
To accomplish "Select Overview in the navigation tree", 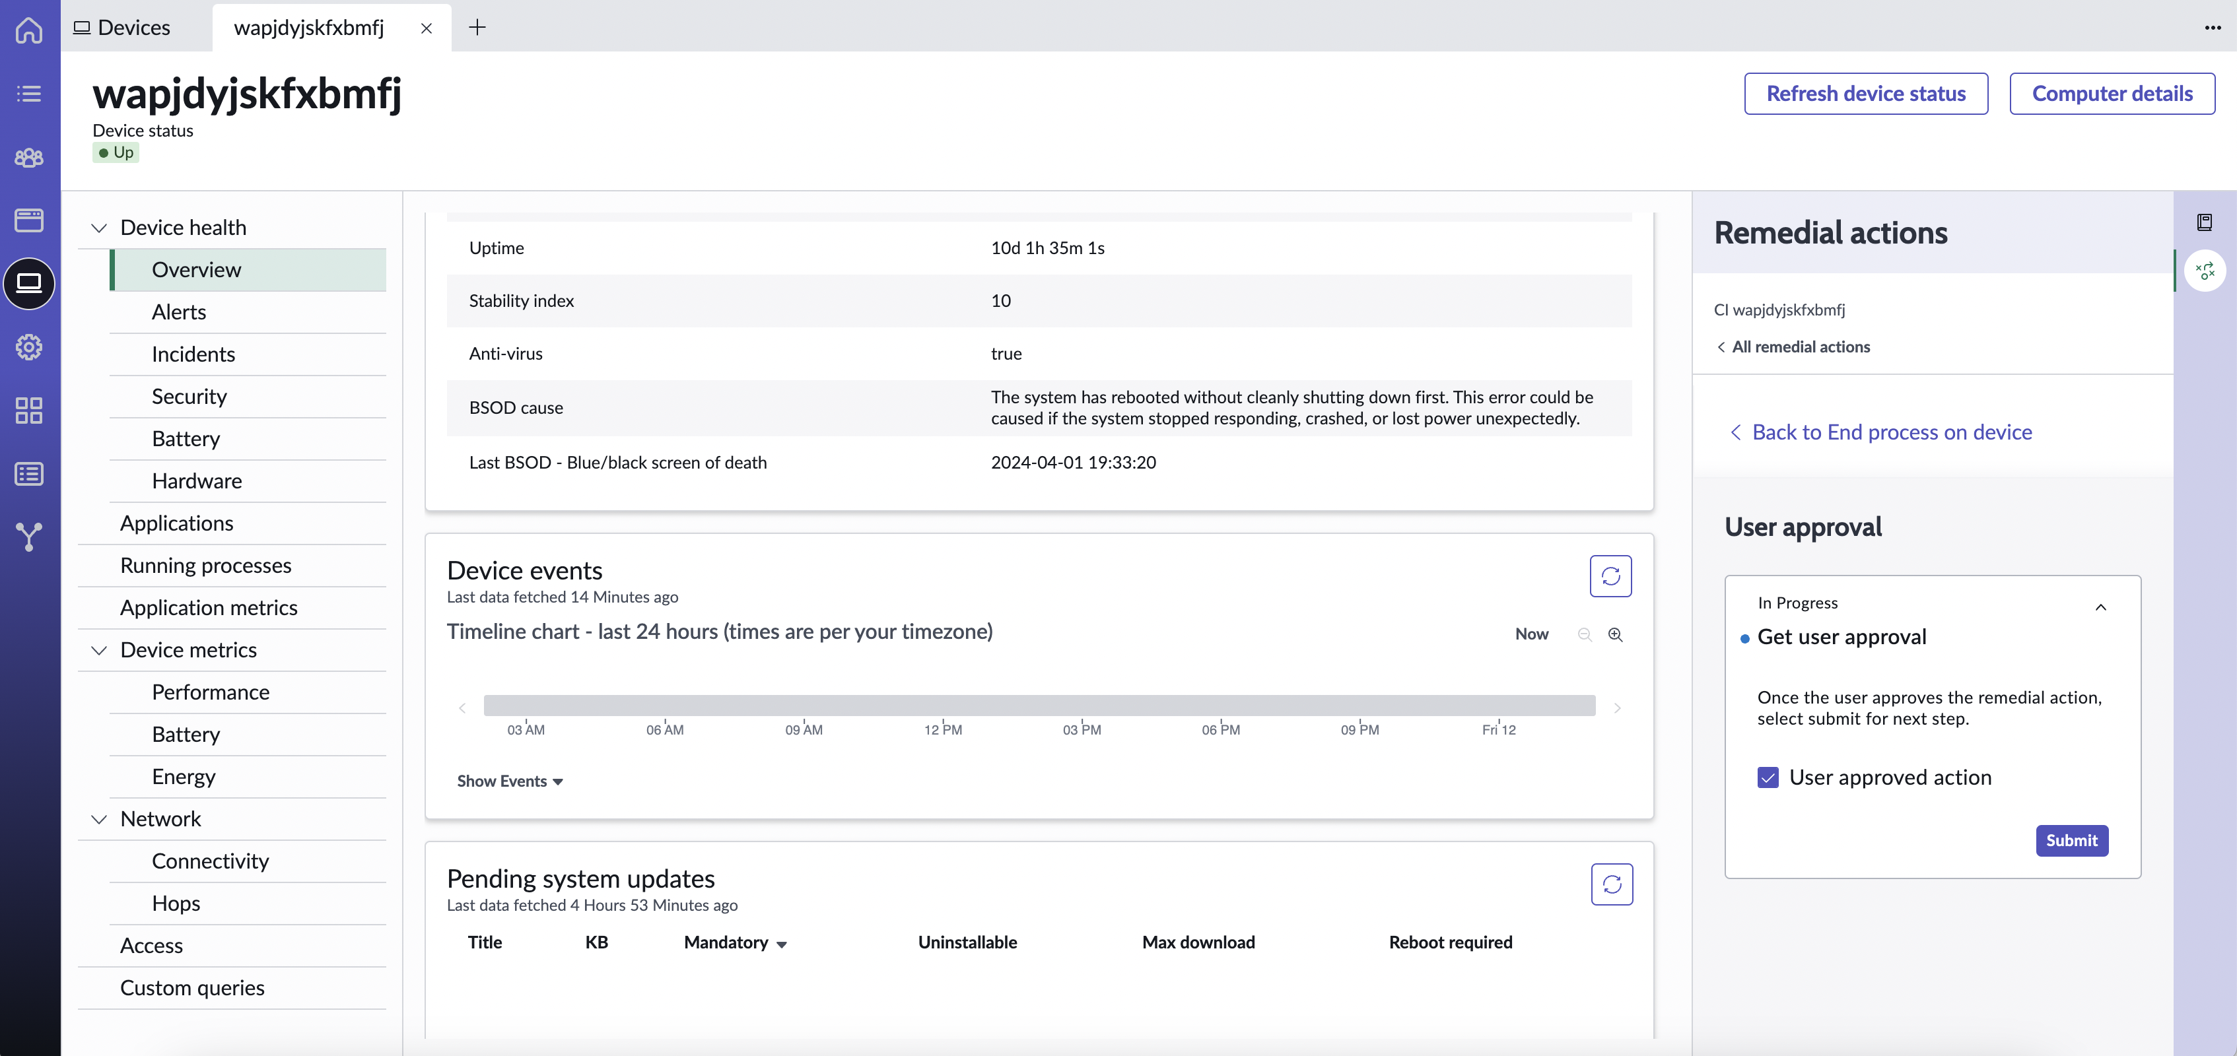I will click(x=248, y=270).
